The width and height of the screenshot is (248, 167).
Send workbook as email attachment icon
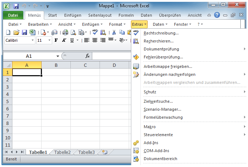tap(54, 32)
